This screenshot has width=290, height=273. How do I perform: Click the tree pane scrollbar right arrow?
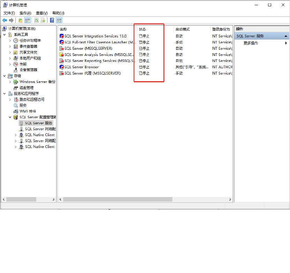tap(53, 199)
